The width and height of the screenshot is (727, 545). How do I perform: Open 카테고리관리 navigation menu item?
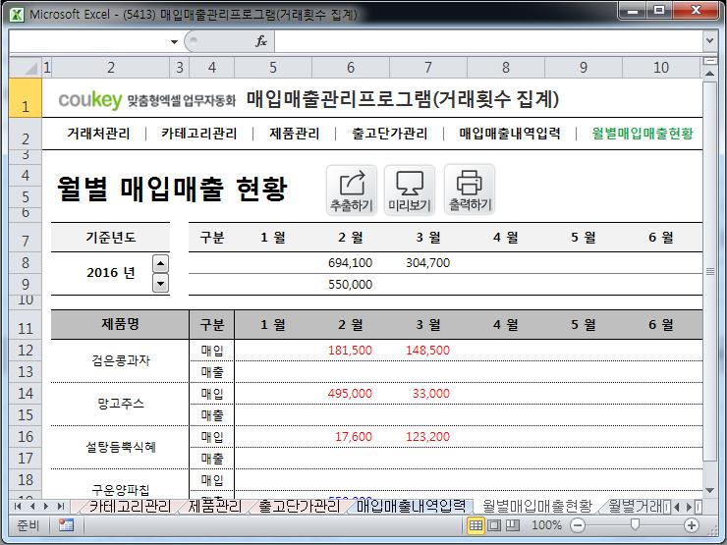pos(198,134)
